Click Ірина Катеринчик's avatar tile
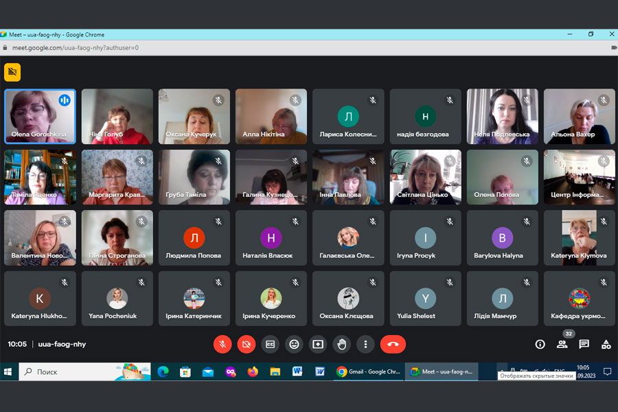Screen dimensions: 618x412 (x=194, y=299)
